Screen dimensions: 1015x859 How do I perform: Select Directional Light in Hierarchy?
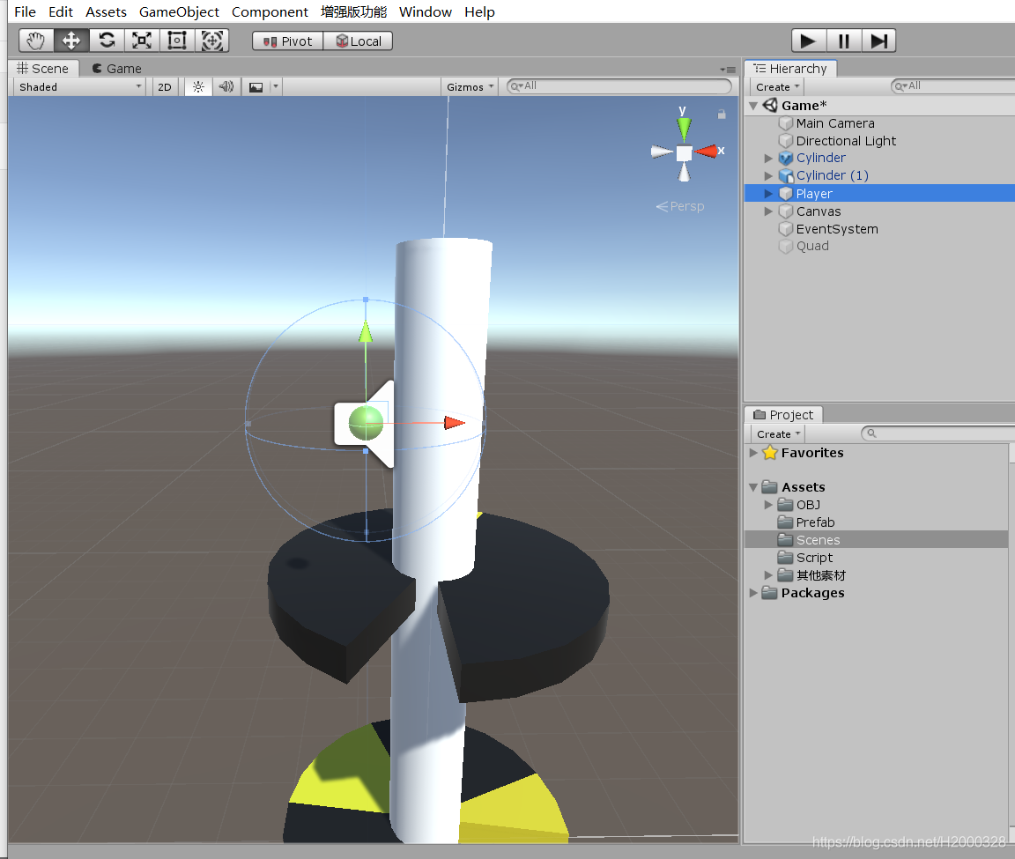point(846,140)
